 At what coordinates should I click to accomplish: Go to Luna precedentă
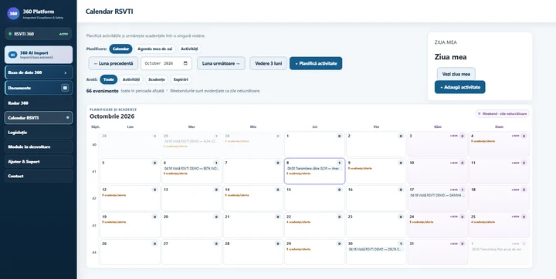pyautogui.click(x=113, y=63)
